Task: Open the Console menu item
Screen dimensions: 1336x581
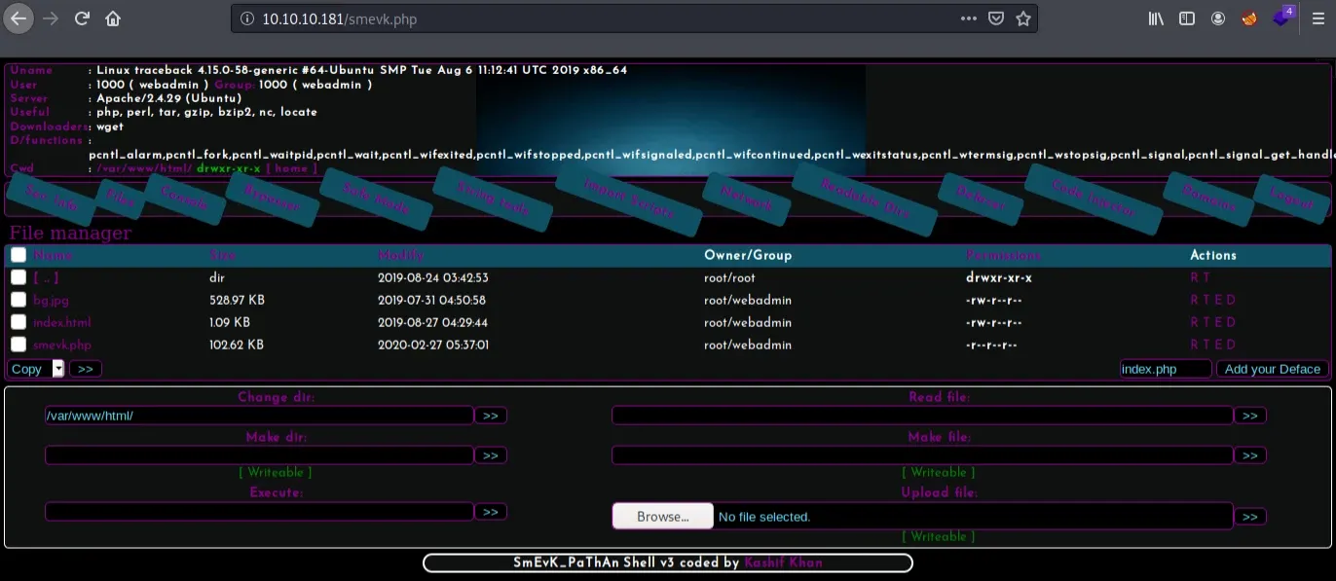Action: coord(183,199)
